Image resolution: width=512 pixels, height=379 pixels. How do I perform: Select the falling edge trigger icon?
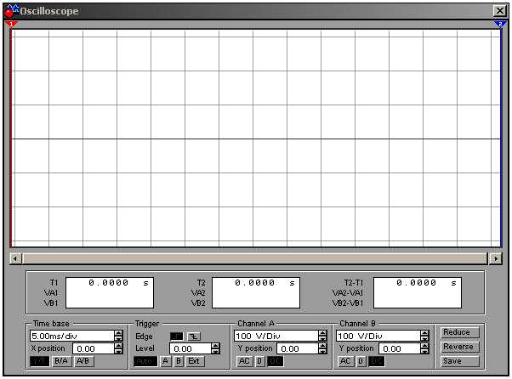(x=193, y=336)
